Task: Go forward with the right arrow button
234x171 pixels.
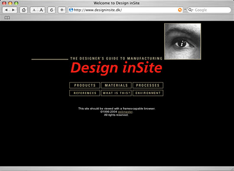Action: (13, 10)
